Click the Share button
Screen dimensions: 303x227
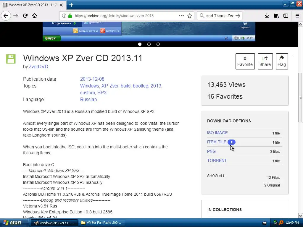point(265,61)
